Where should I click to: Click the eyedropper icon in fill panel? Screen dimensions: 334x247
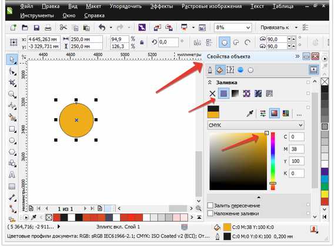[x=250, y=114]
